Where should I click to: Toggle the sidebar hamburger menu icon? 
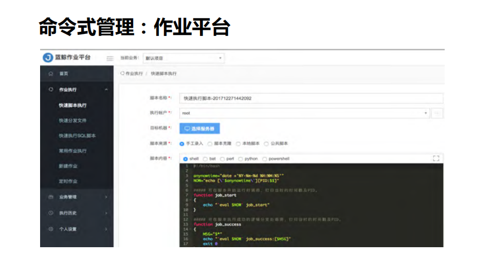pos(109,59)
